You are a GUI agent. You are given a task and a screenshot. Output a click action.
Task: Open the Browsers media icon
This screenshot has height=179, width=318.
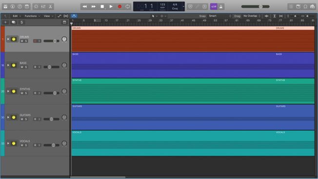click(x=312, y=6)
